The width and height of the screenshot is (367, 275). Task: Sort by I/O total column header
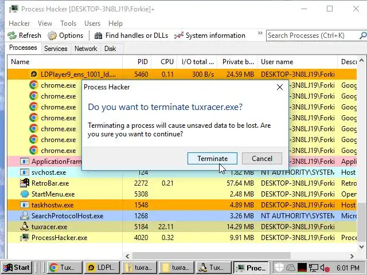pos(197,62)
